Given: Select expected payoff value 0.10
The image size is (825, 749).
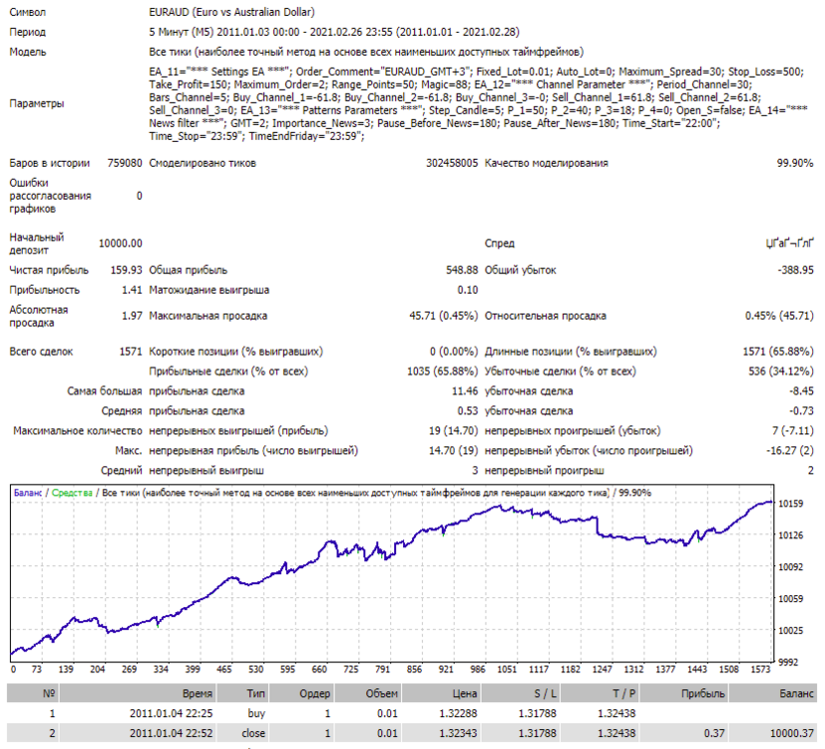Looking at the screenshot, I should [x=468, y=291].
